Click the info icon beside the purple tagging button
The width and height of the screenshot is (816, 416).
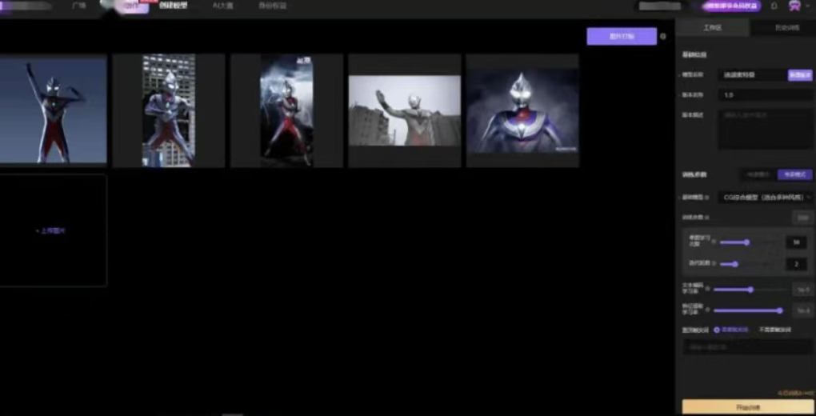click(x=663, y=36)
